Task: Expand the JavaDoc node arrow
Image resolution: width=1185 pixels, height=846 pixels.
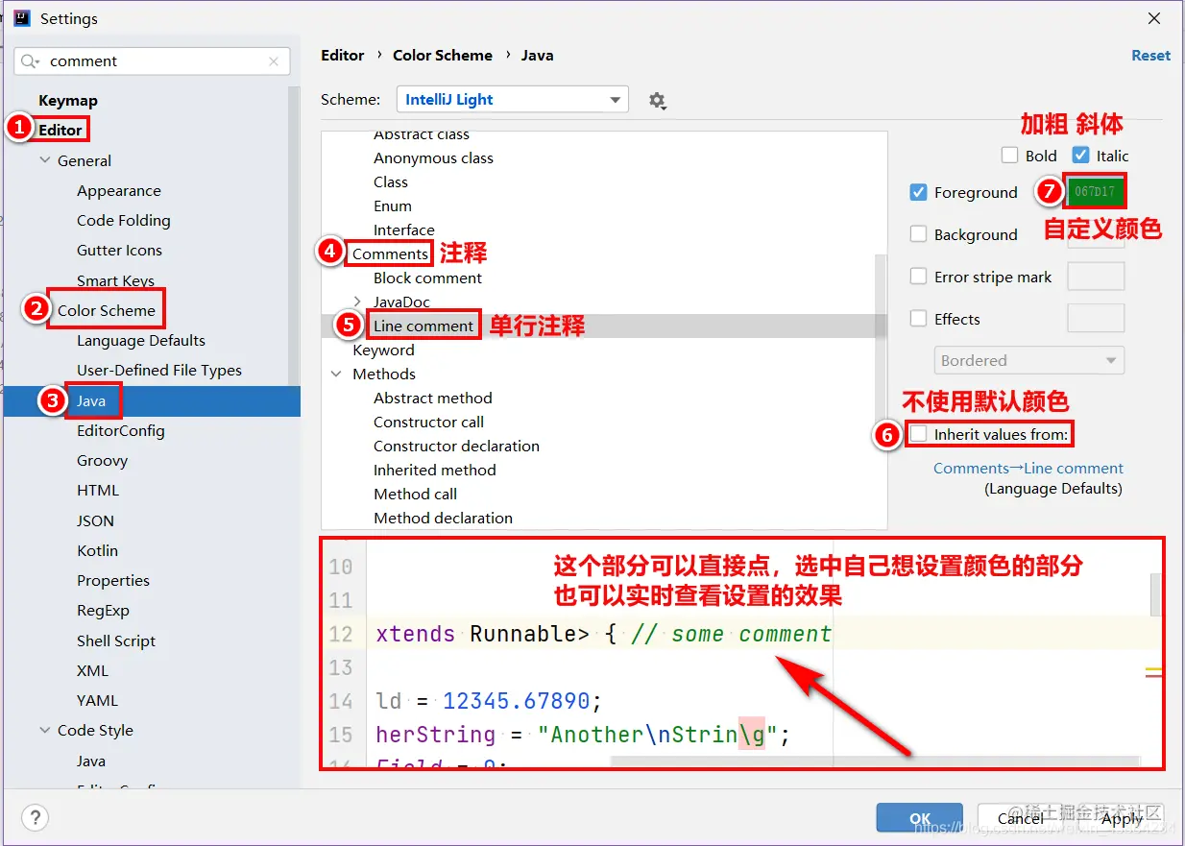Action: point(358,302)
